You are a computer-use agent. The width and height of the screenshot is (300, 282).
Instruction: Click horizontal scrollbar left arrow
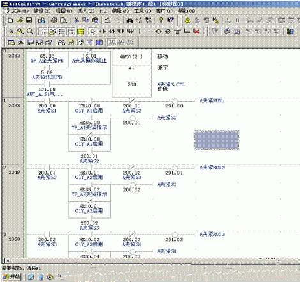point(8,261)
